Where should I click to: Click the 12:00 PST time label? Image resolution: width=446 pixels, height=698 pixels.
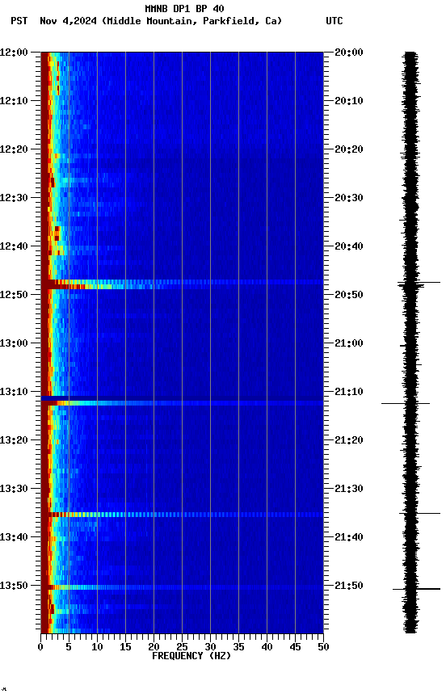(14, 53)
